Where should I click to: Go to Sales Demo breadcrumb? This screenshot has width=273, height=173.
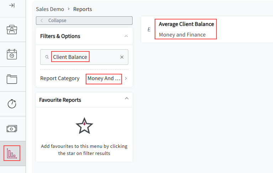click(x=50, y=9)
